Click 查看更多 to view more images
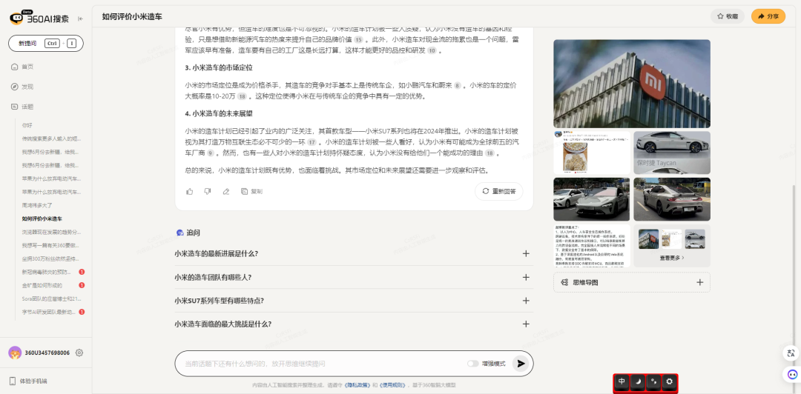Viewport: 801px width, 394px height. [672, 258]
